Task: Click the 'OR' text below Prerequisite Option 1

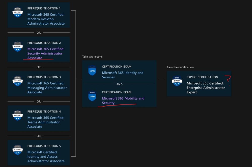Action: pos(39,33)
